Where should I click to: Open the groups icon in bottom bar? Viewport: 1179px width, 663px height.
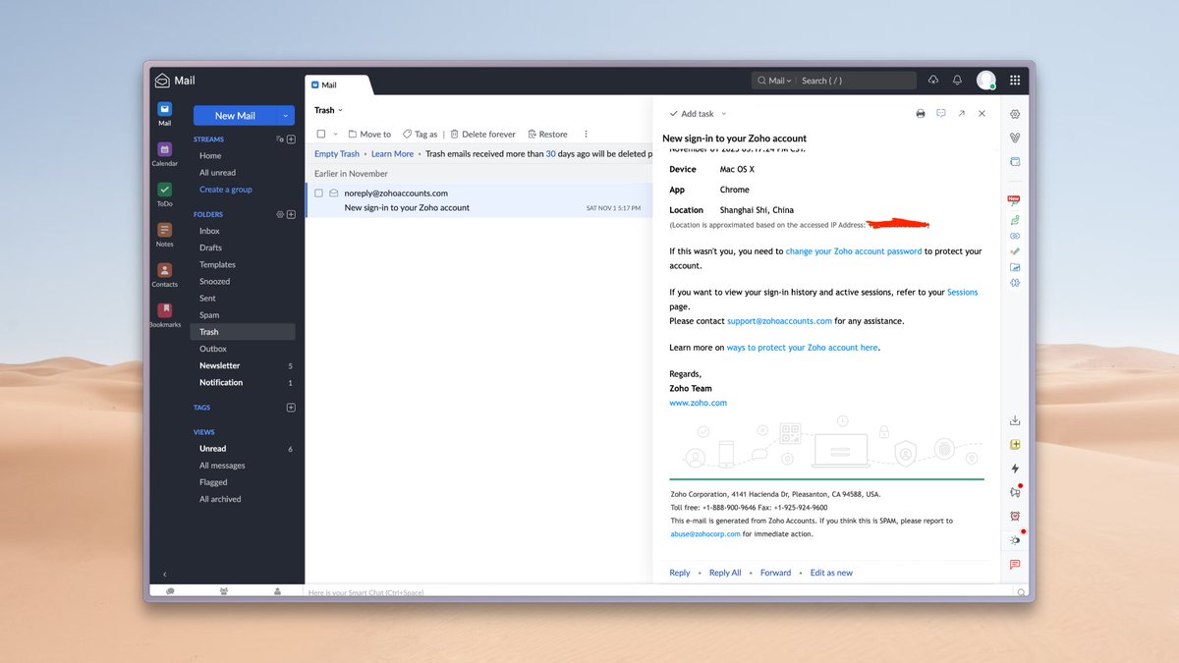pos(224,591)
